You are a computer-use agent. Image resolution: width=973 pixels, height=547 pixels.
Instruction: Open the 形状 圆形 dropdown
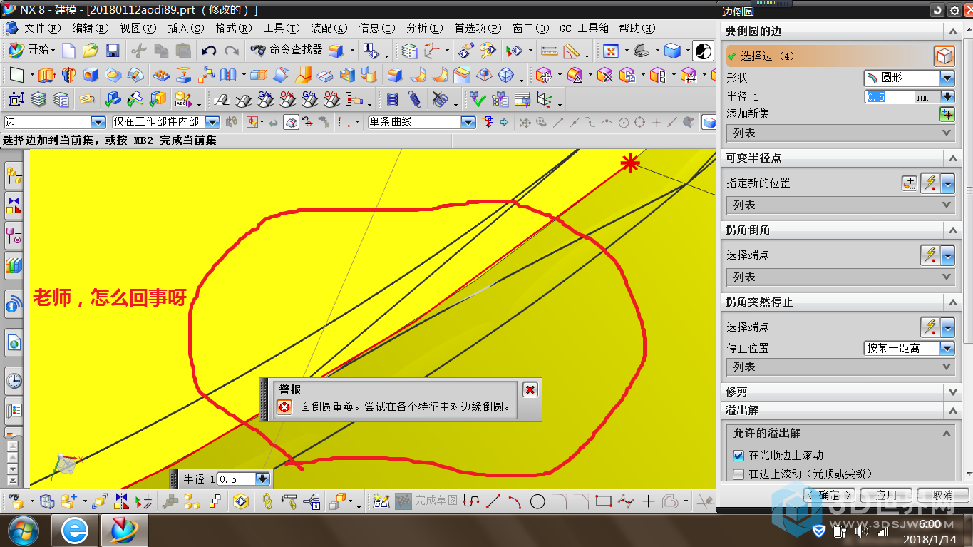click(x=909, y=78)
